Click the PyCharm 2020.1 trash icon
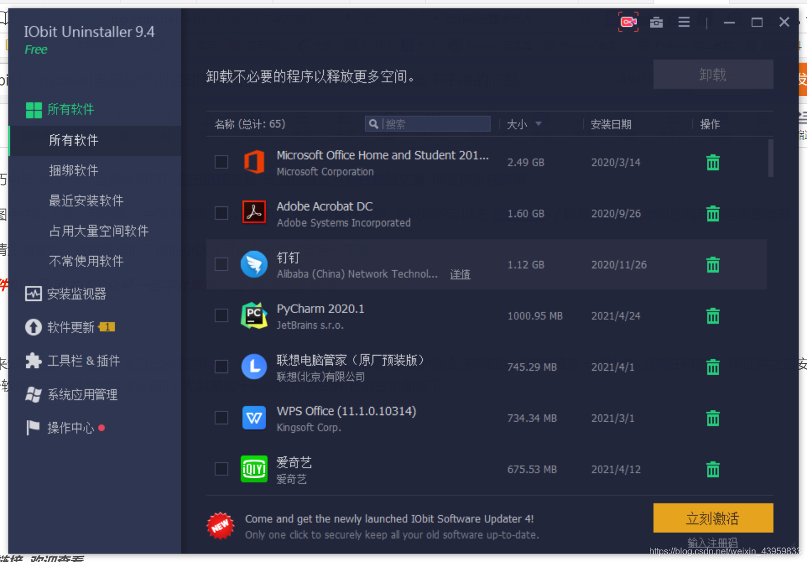 coord(712,315)
